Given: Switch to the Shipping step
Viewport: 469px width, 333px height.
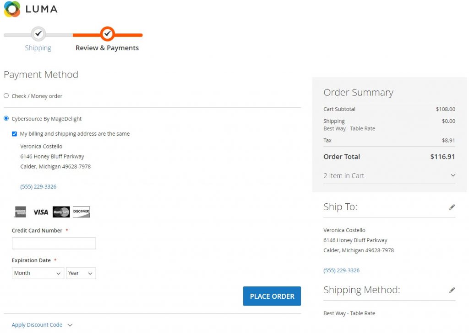Looking at the screenshot, I should [x=38, y=48].
